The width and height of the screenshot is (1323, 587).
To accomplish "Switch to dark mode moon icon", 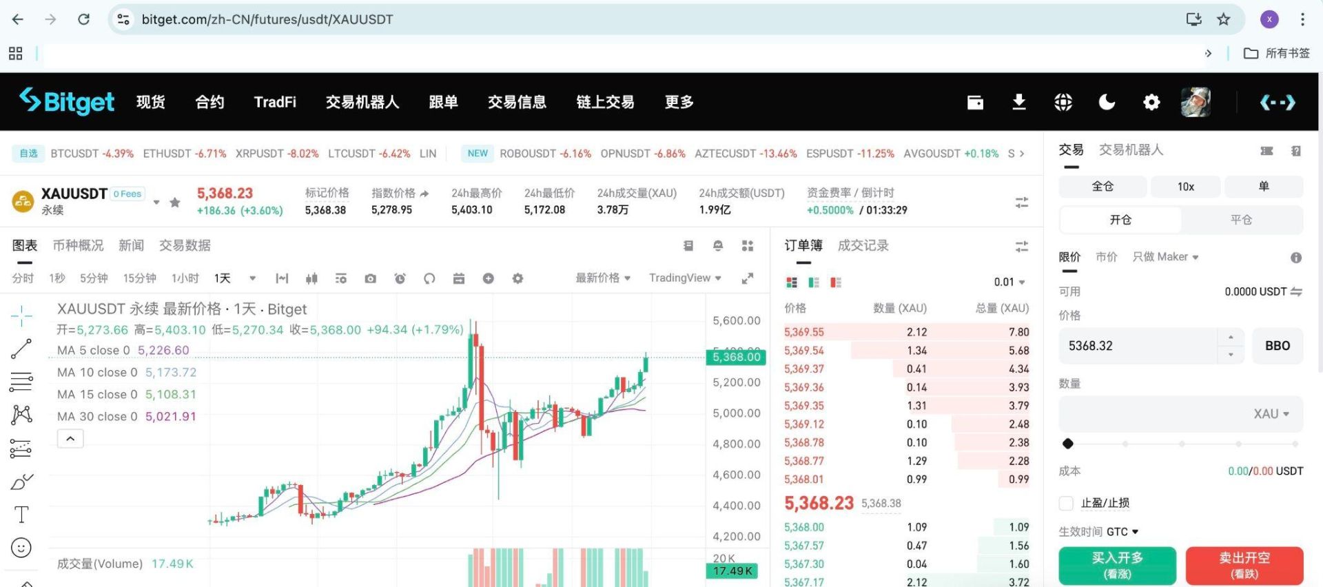I will [x=1107, y=103].
